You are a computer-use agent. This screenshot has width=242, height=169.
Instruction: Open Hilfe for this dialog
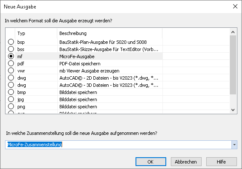221,162
